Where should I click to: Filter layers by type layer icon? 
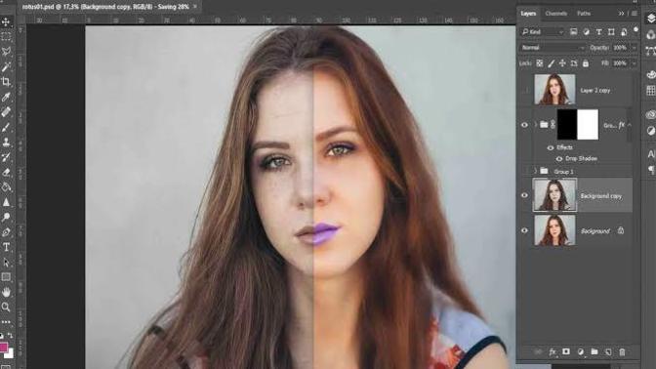coord(598,32)
